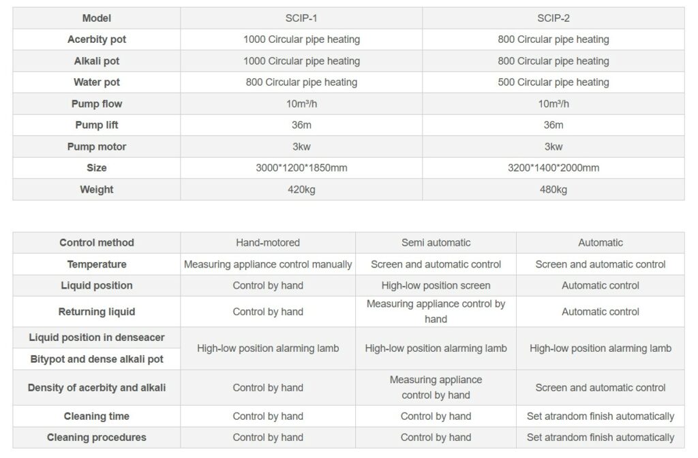Screen dimensions: 698x458
Task: Select the High-low position screen cell
Action: (x=436, y=286)
